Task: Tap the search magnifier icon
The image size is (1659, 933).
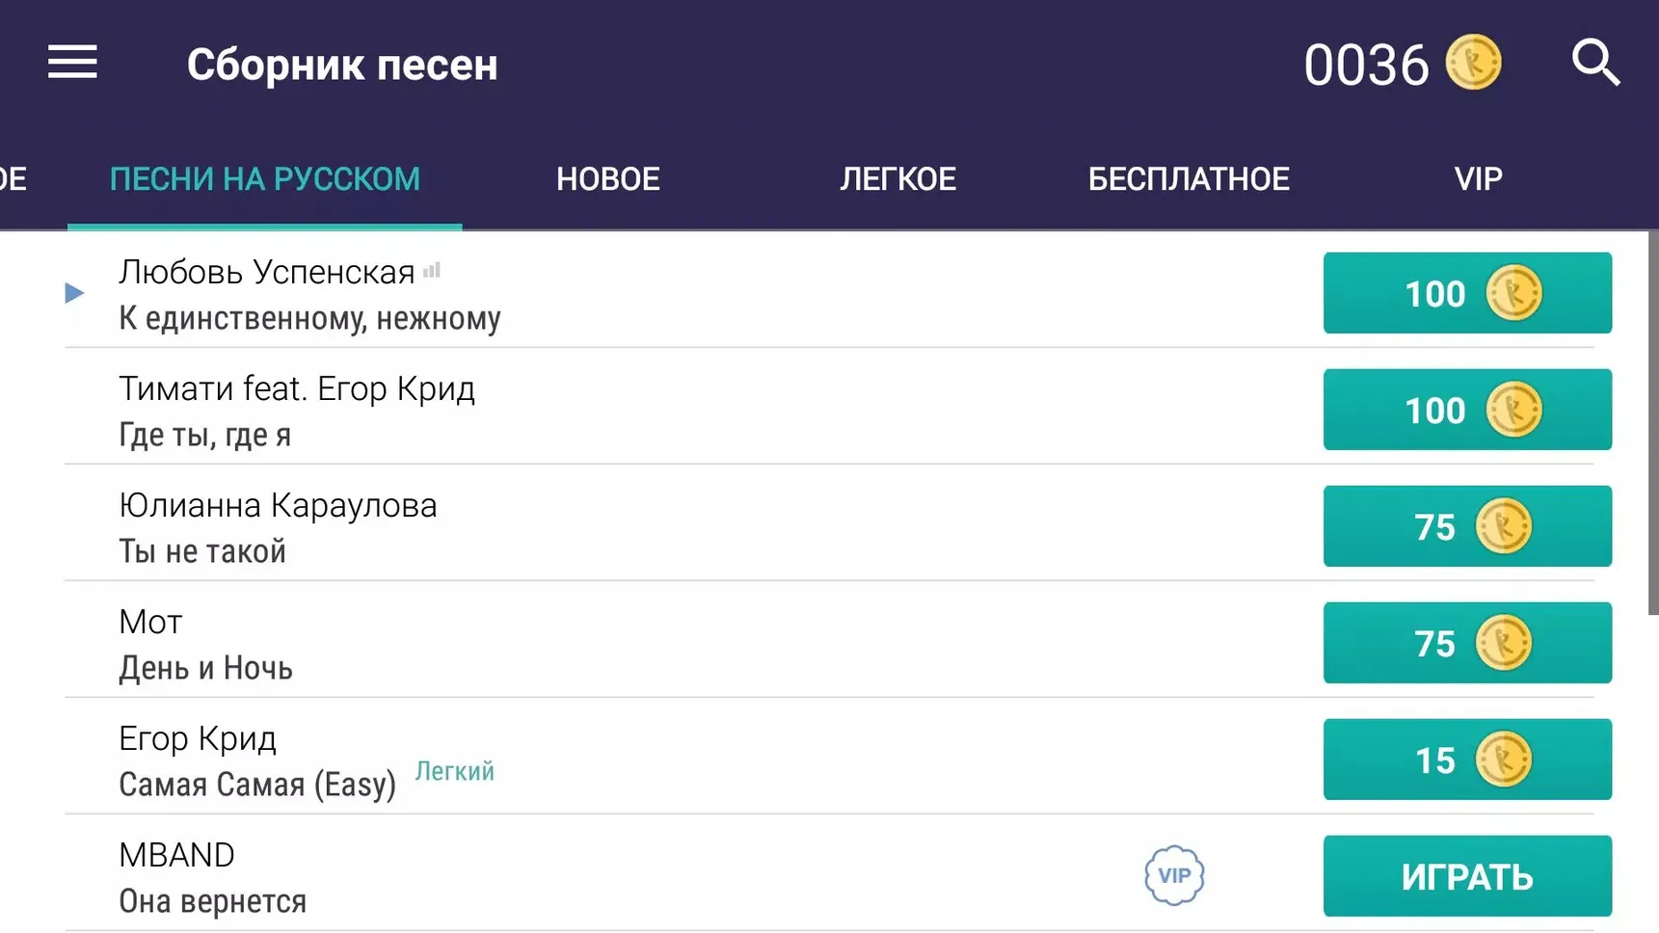Action: (x=1595, y=63)
